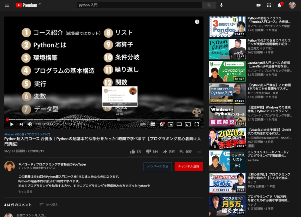Click the channel avatar beside キノコード

tap(9, 166)
